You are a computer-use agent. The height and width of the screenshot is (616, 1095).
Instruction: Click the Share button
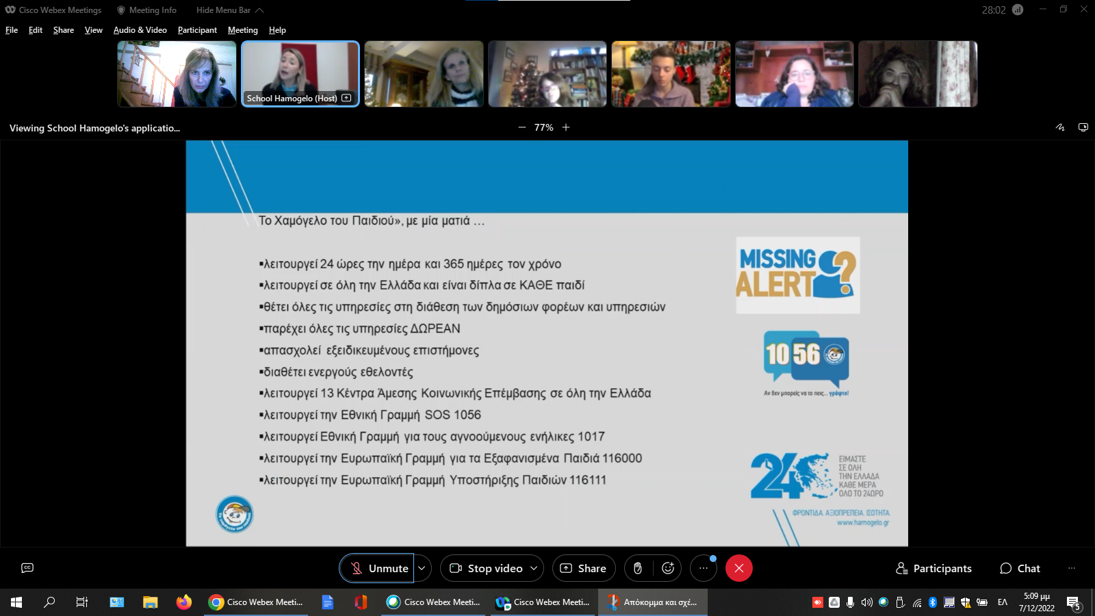(584, 568)
